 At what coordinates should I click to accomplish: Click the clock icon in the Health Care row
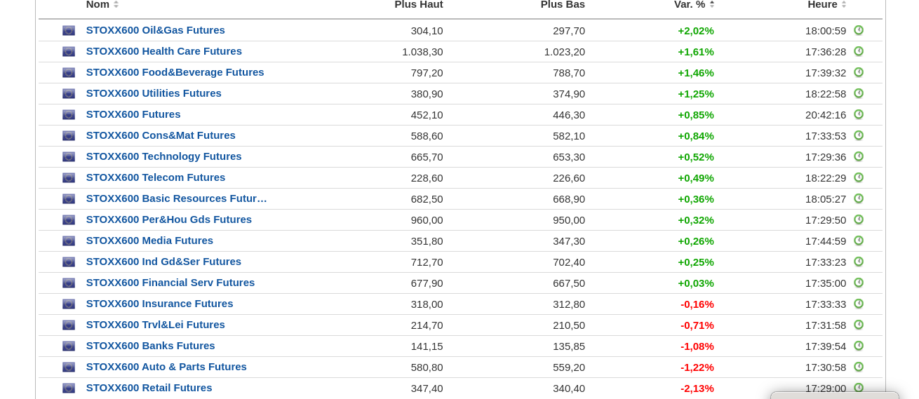point(859,52)
